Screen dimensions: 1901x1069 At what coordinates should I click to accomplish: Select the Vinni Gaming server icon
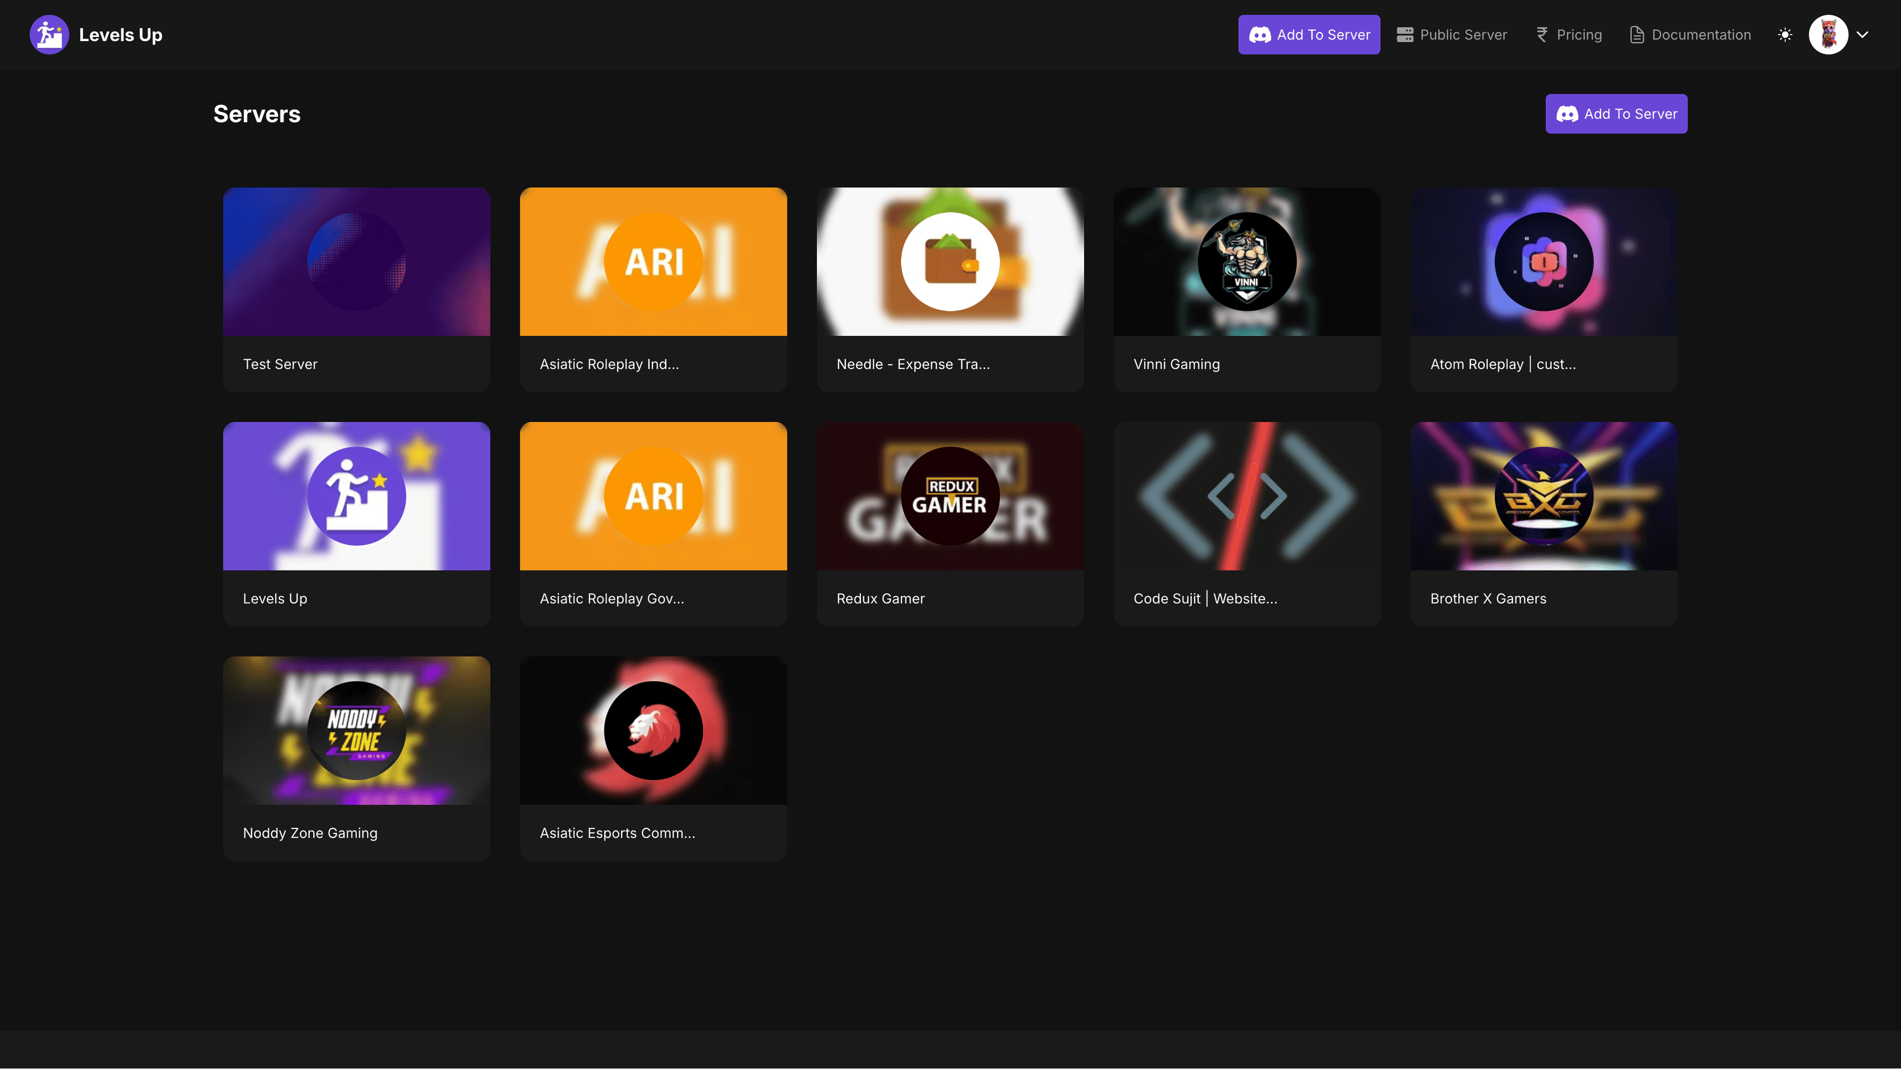pyautogui.click(x=1247, y=262)
